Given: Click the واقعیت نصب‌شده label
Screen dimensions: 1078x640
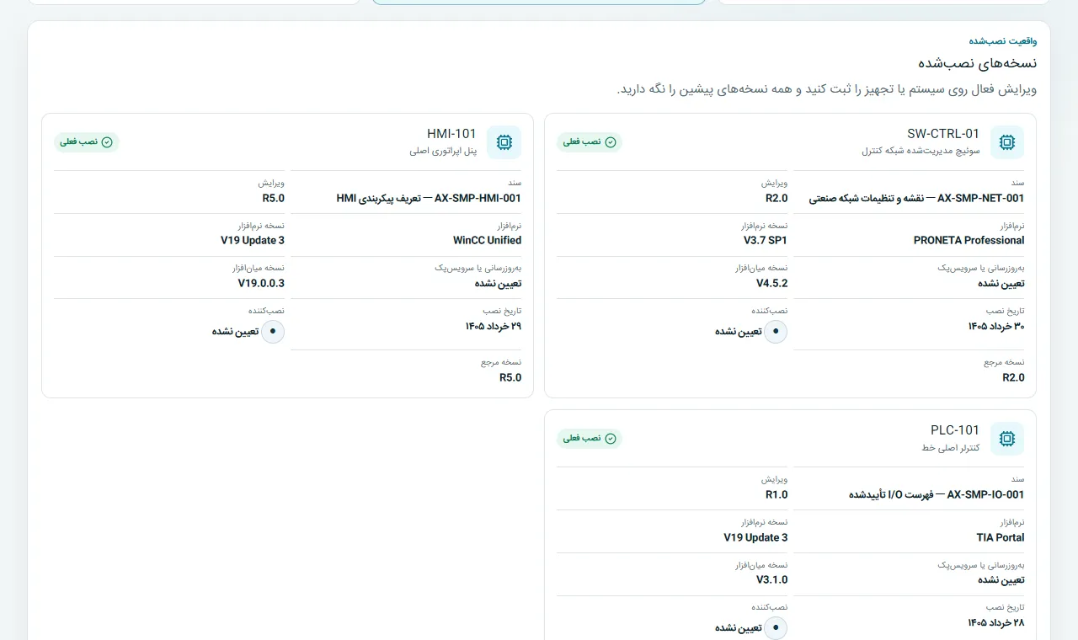Looking at the screenshot, I should pyautogui.click(x=1003, y=40).
